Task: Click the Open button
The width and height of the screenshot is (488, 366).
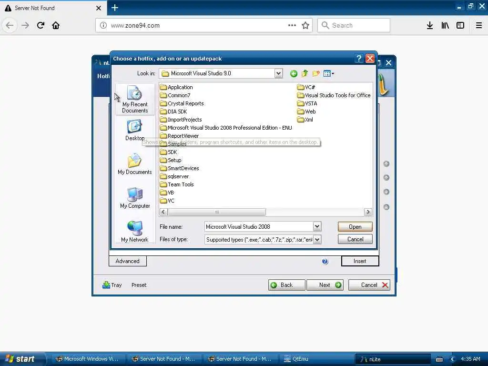Action: tap(355, 226)
